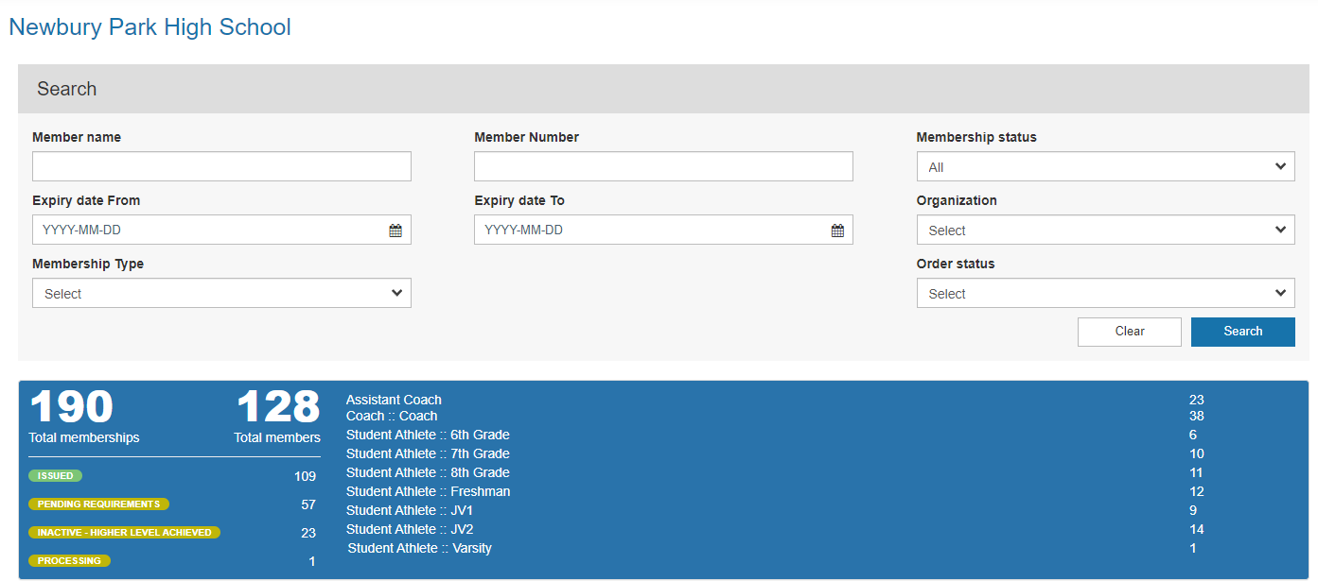The height and width of the screenshot is (581, 1318).
Task: Click the Search button
Action: 1242,332
